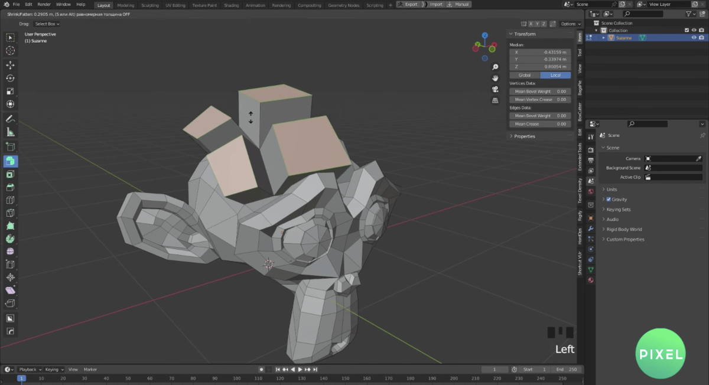Choose the Measure tool
Viewport: 709px width, 385px height.
pos(10,132)
